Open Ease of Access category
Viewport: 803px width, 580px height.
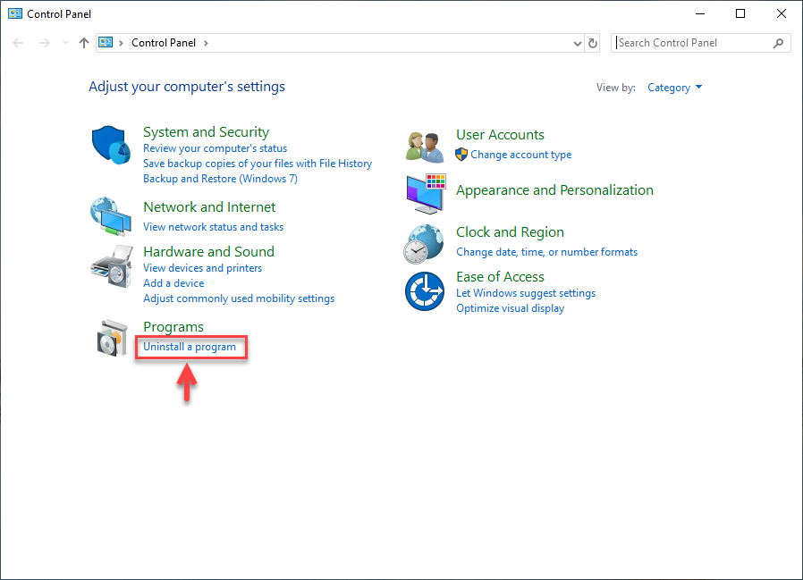click(501, 277)
